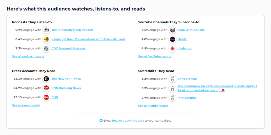271x135 pixels.
Task: Open the CNN press account link
Action: [x=55, y=97]
